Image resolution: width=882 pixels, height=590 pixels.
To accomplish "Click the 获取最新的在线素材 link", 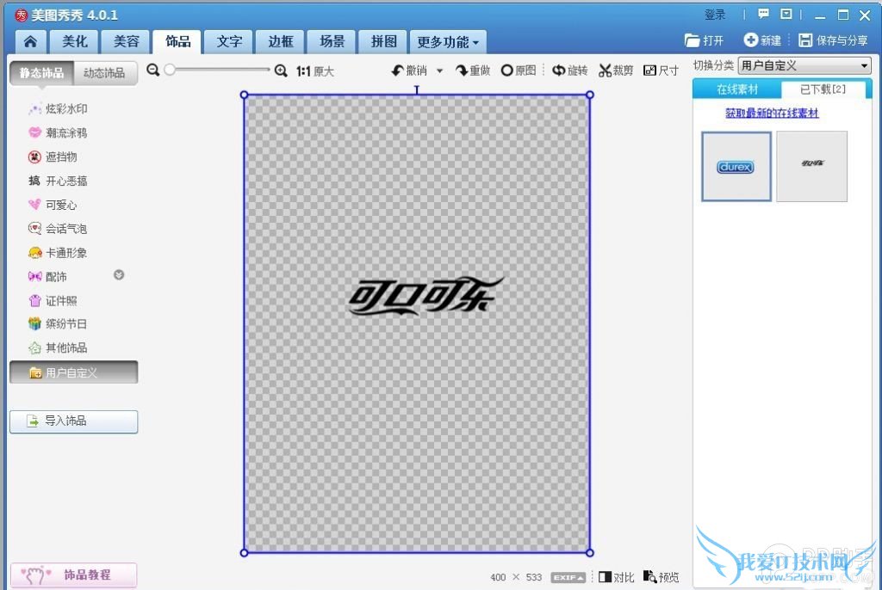I will point(772,113).
